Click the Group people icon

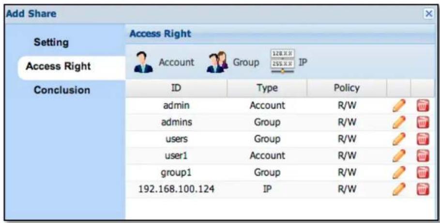coord(217,62)
